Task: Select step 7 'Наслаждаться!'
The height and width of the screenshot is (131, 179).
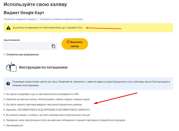Action: [x=13, y=125]
